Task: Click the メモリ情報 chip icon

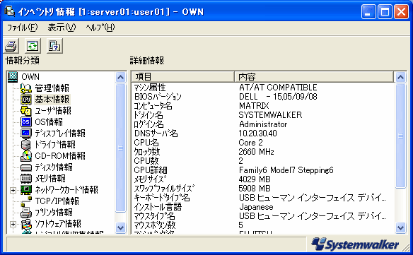Action: click(26, 179)
